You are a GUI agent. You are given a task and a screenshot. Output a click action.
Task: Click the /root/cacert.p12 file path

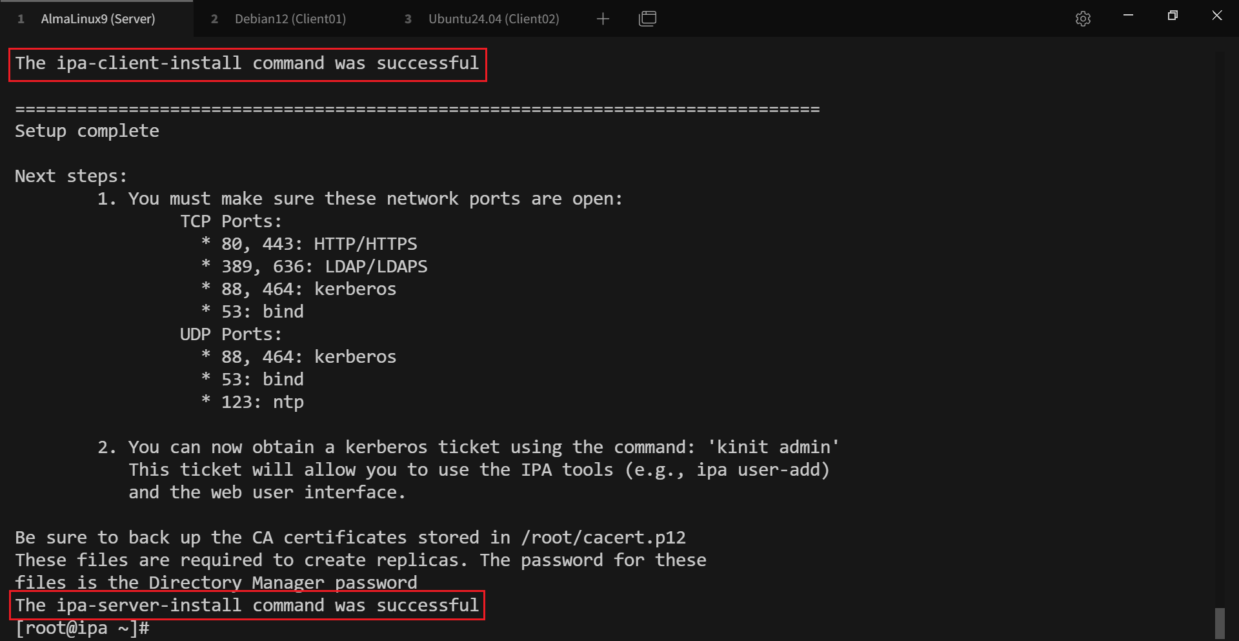click(x=603, y=538)
